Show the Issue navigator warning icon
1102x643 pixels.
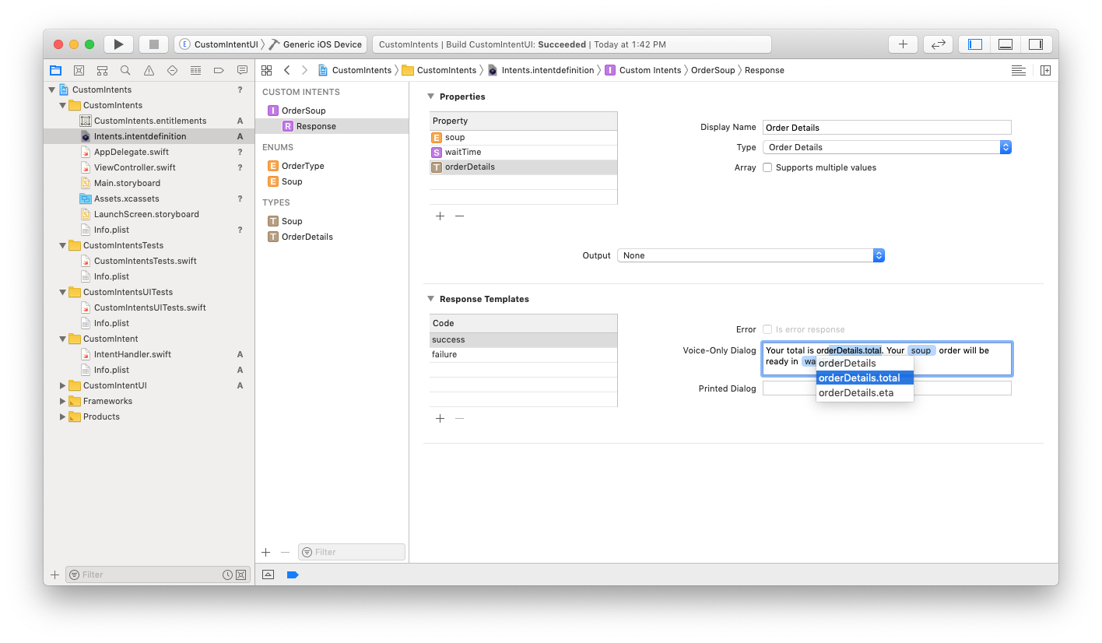click(x=149, y=69)
